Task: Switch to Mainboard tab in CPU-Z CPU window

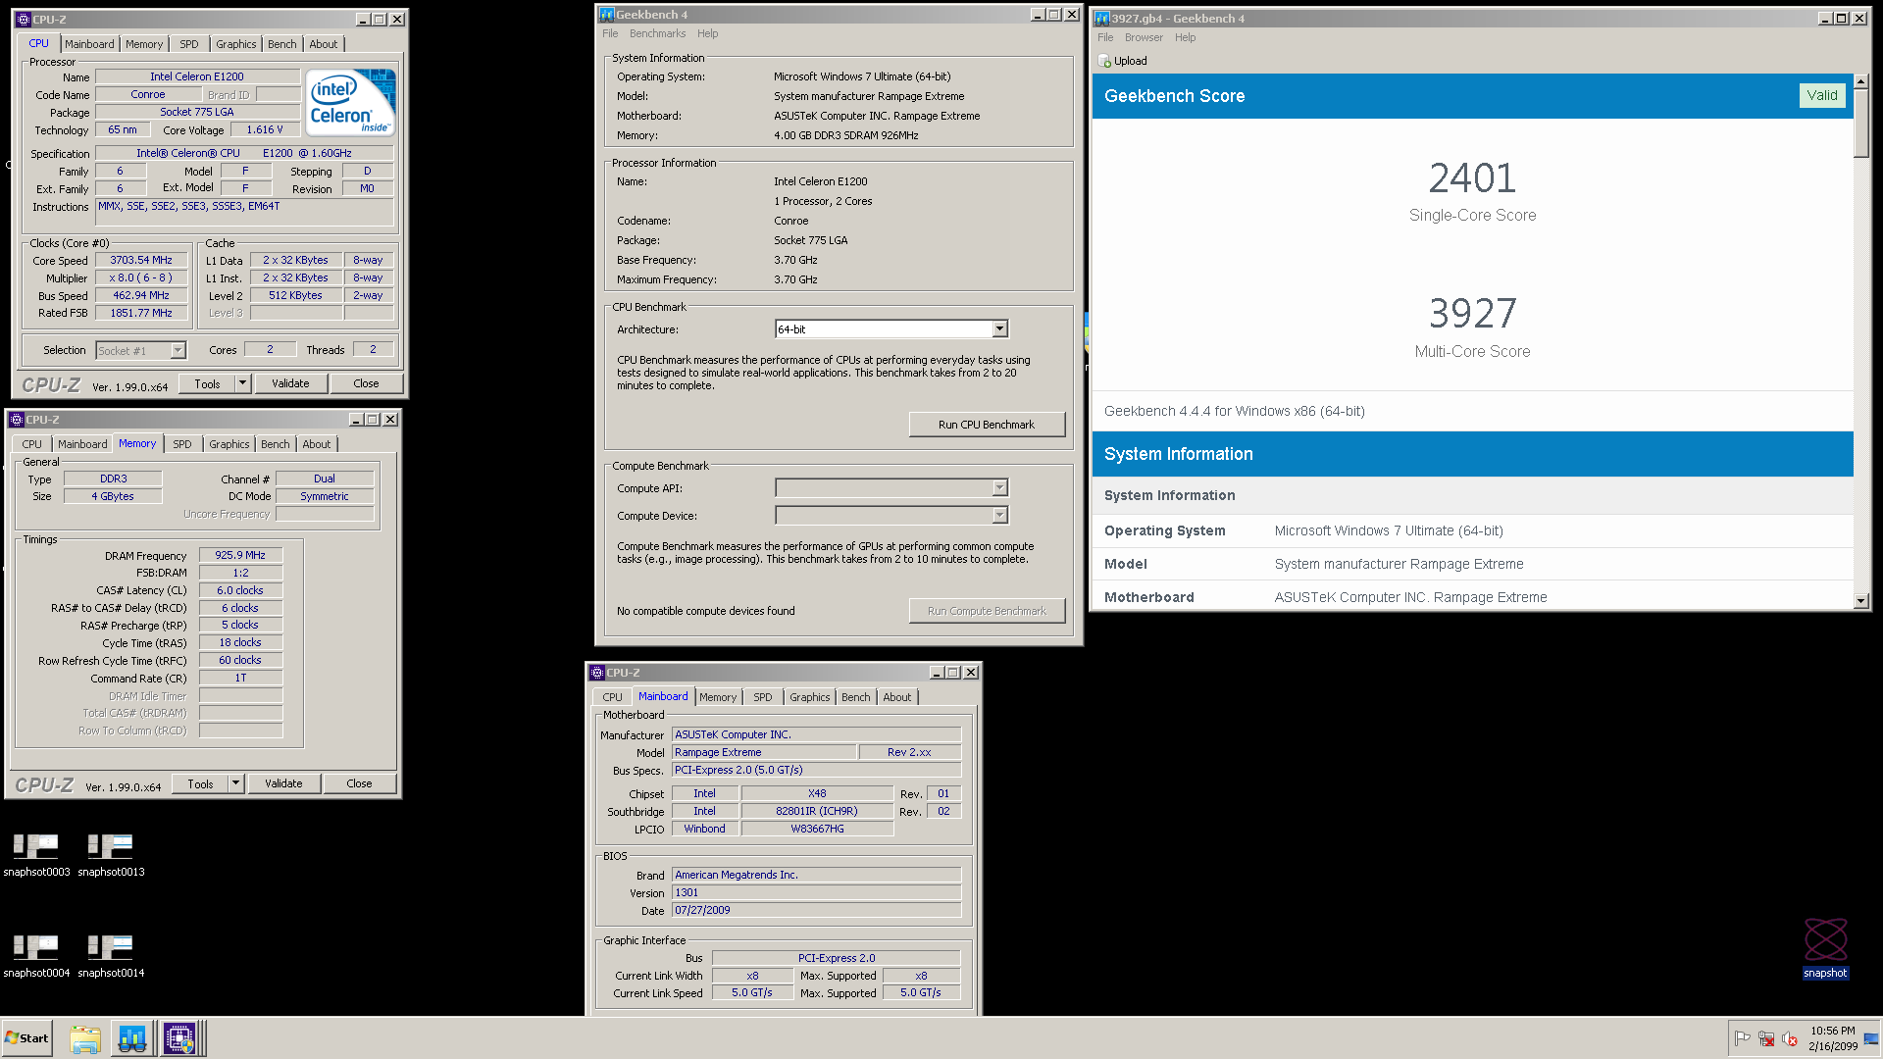Action: [89, 44]
